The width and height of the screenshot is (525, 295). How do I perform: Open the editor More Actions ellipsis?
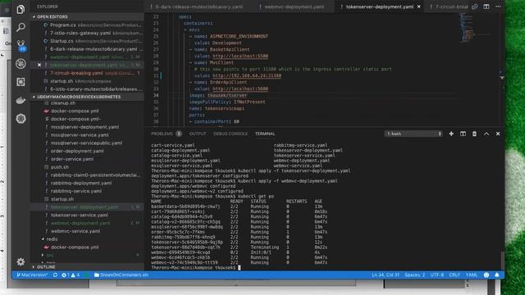(498, 7)
